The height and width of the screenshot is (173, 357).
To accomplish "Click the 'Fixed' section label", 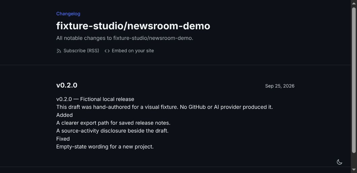I will [x=63, y=139].
